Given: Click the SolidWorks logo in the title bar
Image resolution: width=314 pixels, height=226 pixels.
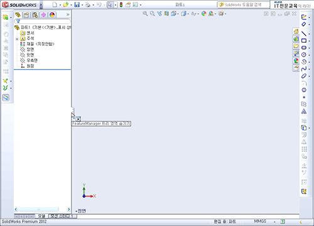Looking at the screenshot, I should pos(19,4).
